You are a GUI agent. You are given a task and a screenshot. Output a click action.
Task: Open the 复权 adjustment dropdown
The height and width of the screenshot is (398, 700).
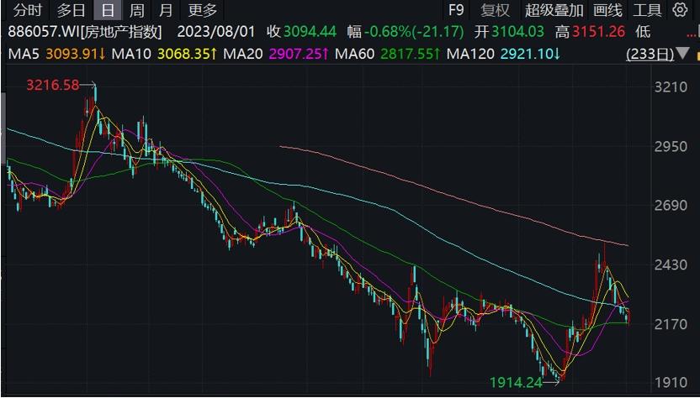[x=495, y=10]
